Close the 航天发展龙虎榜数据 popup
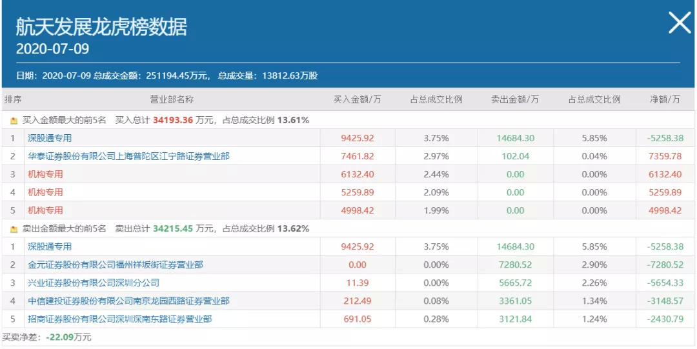Image resolution: width=697 pixels, height=349 pixels. click(x=679, y=23)
